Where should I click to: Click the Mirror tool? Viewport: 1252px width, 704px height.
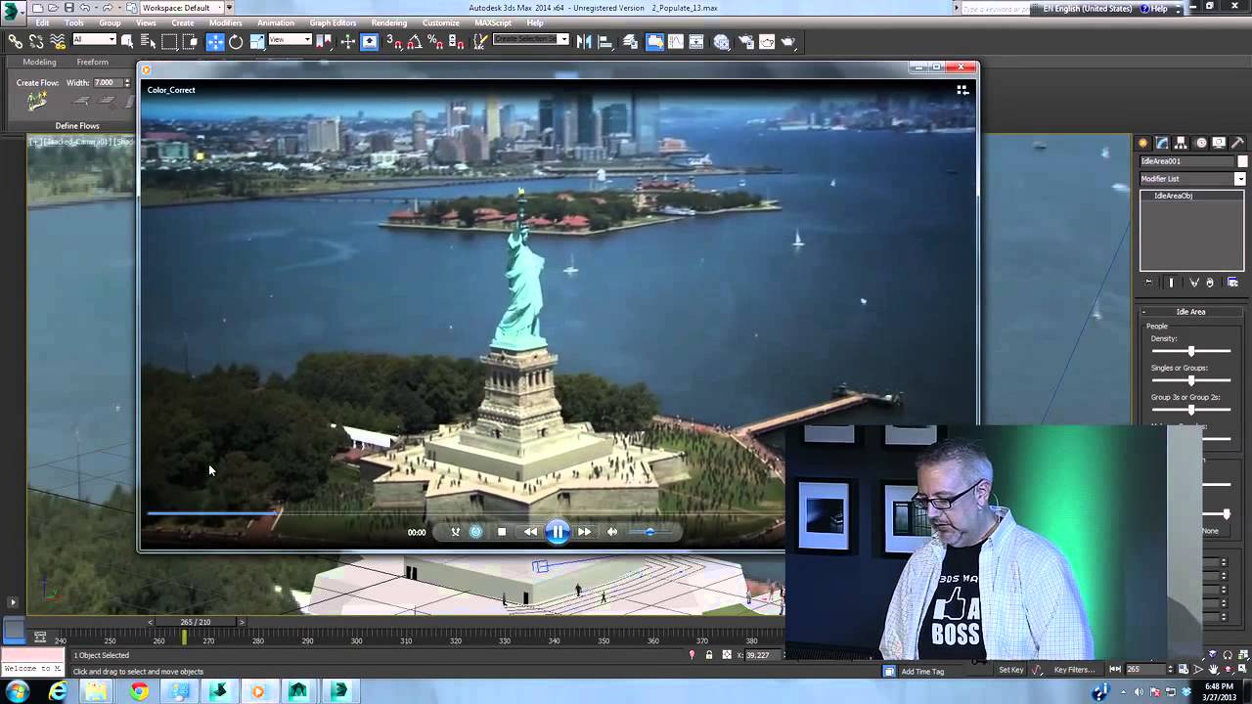(584, 41)
